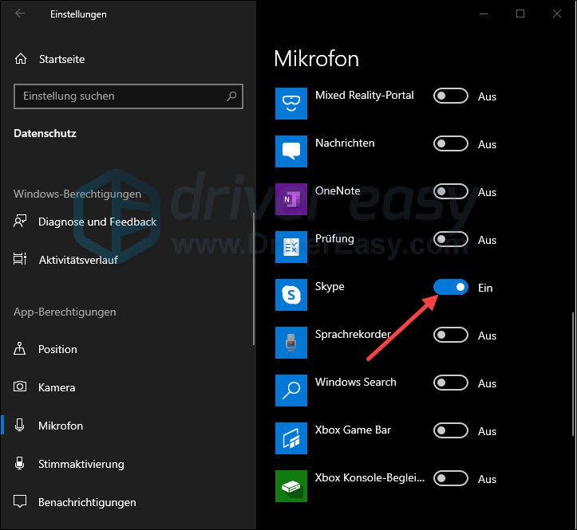The image size is (577, 530).
Task: Click the Mixed Reality-Portal icon
Action: click(x=290, y=104)
